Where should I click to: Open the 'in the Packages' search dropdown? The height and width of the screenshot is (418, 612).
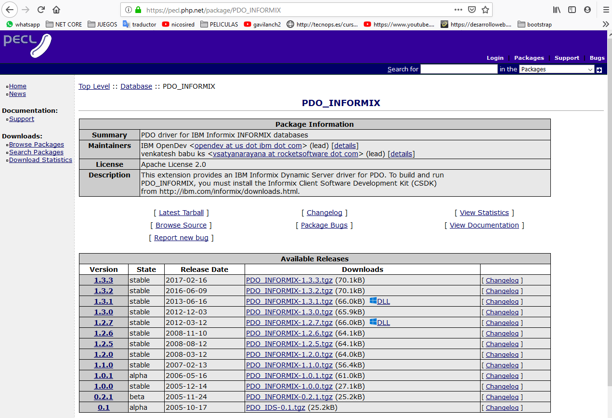(x=557, y=69)
